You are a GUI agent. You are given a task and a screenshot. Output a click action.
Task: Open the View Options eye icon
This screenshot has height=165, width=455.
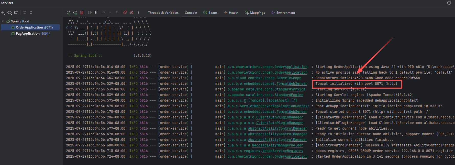[9, 12]
